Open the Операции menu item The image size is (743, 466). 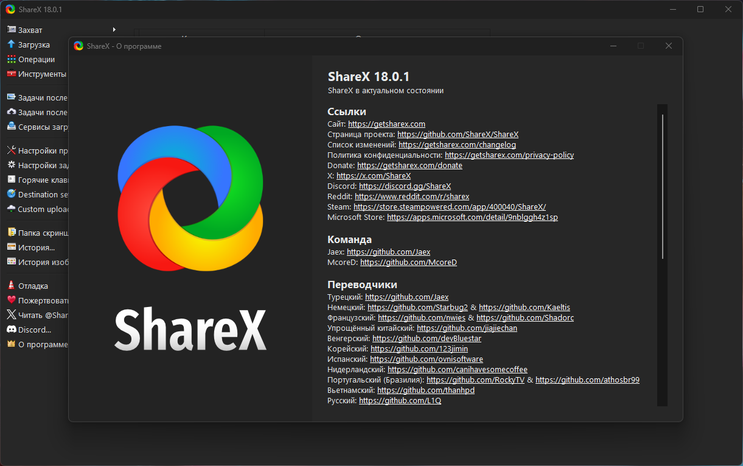[x=37, y=59]
